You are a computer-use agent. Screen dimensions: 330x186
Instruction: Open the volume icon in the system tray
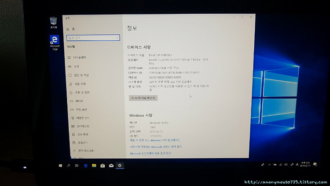(x=286, y=165)
